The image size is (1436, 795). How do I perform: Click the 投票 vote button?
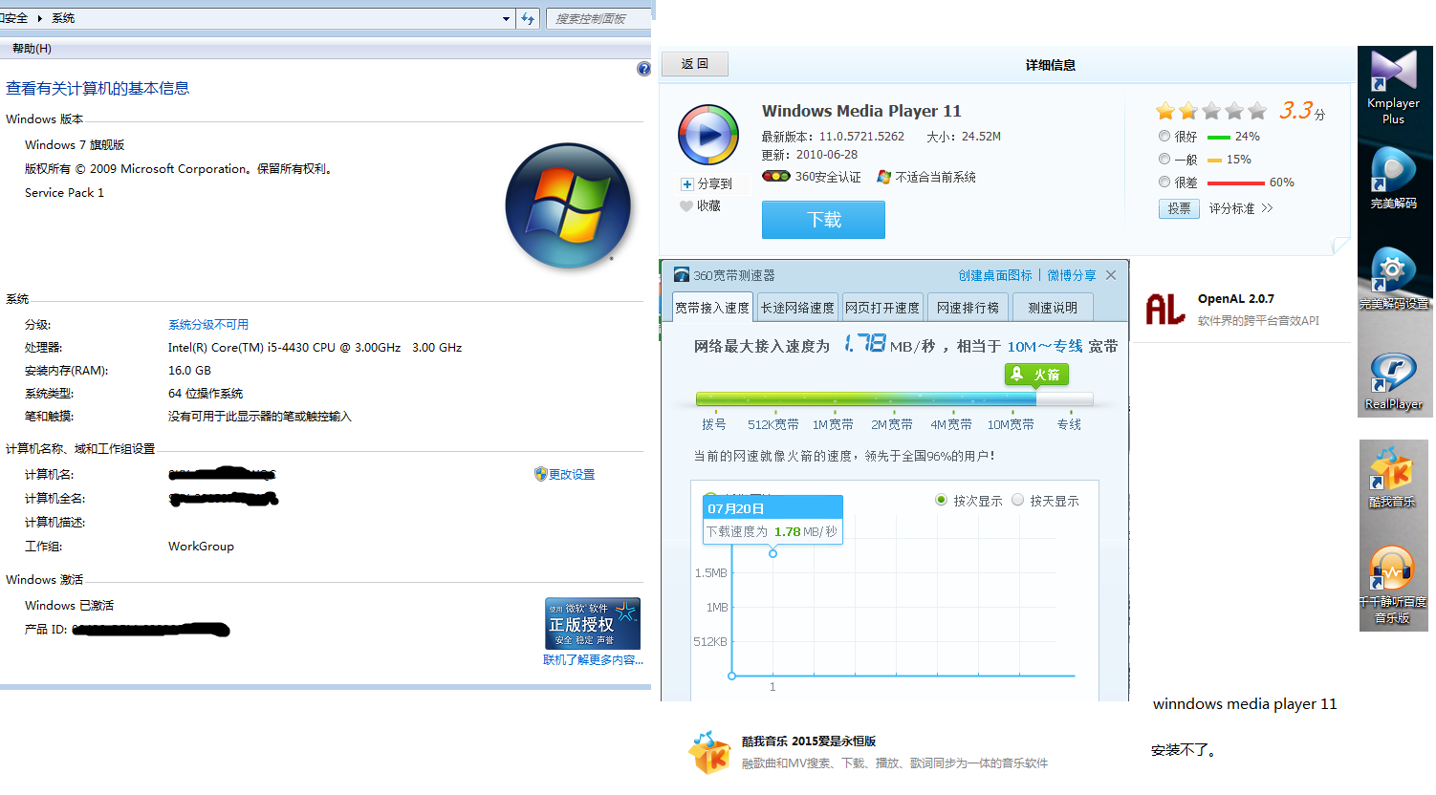tap(1179, 208)
